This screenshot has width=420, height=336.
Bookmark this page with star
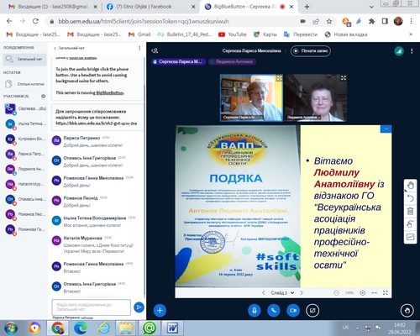pos(329,21)
